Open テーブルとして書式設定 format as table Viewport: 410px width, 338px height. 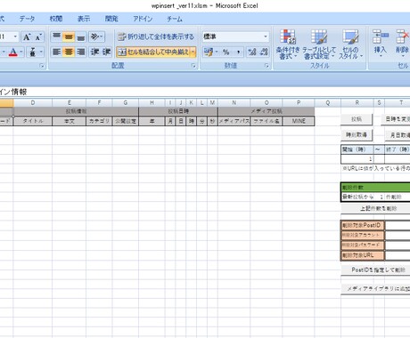(319, 44)
